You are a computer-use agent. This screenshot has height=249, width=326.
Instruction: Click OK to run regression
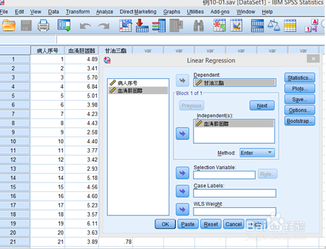tap(165, 224)
